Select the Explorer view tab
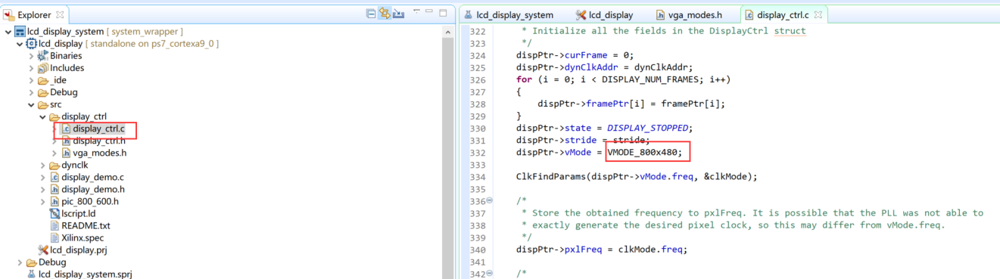 [35, 14]
